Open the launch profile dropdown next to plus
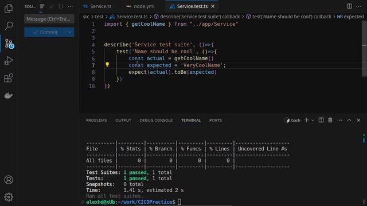This screenshot has width=367, height=206. tap(313, 120)
